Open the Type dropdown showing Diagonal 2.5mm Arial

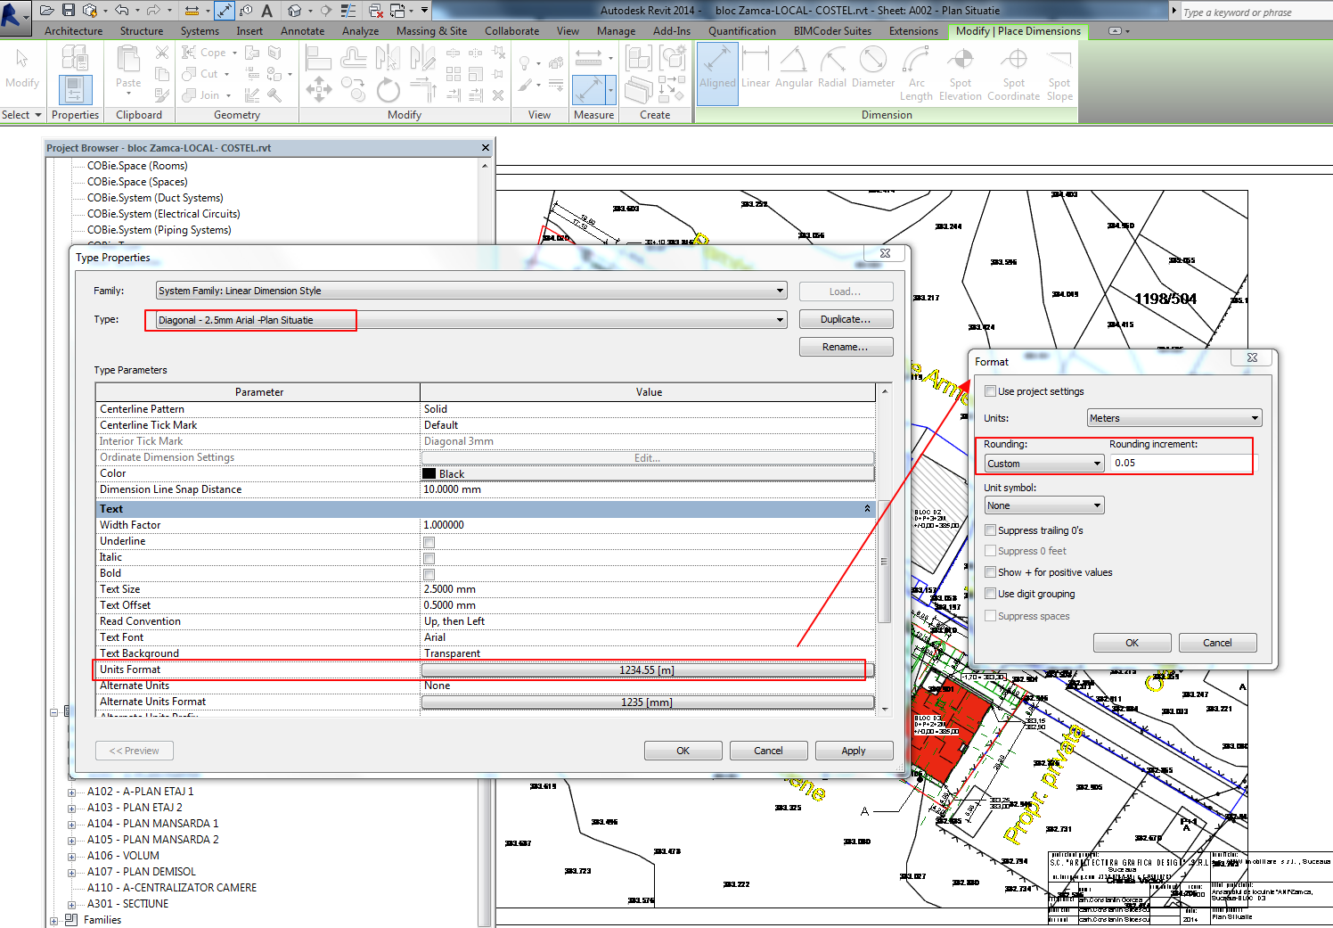[x=471, y=320]
